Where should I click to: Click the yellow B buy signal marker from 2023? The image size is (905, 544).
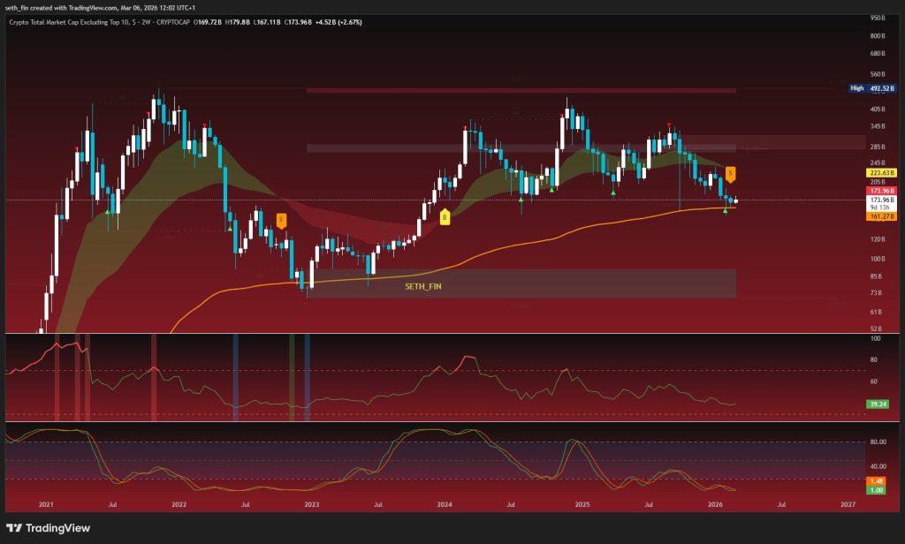point(445,215)
